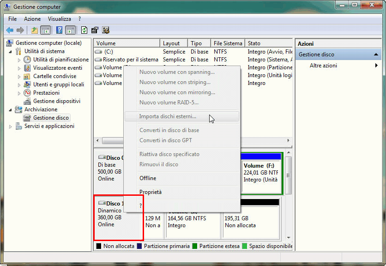Screen dimensions: 386x266
Task: Toggle the show/hide action pane icon
Action: (x=70, y=30)
